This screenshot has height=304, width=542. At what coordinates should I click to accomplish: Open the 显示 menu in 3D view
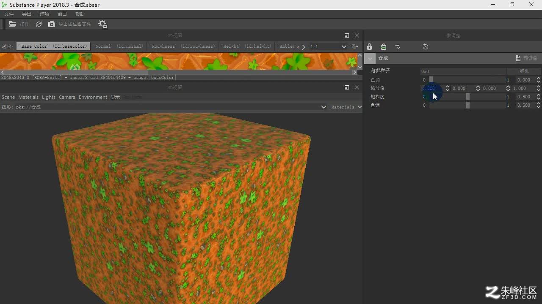pyautogui.click(x=115, y=97)
